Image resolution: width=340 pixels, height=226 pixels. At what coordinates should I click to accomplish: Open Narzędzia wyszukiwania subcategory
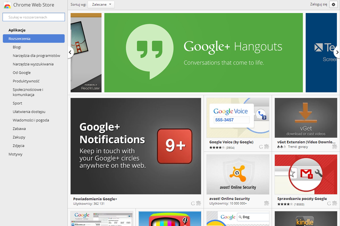tap(33, 64)
